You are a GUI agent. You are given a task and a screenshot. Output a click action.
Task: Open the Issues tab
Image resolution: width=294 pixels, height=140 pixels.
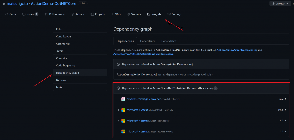click(x=30, y=14)
